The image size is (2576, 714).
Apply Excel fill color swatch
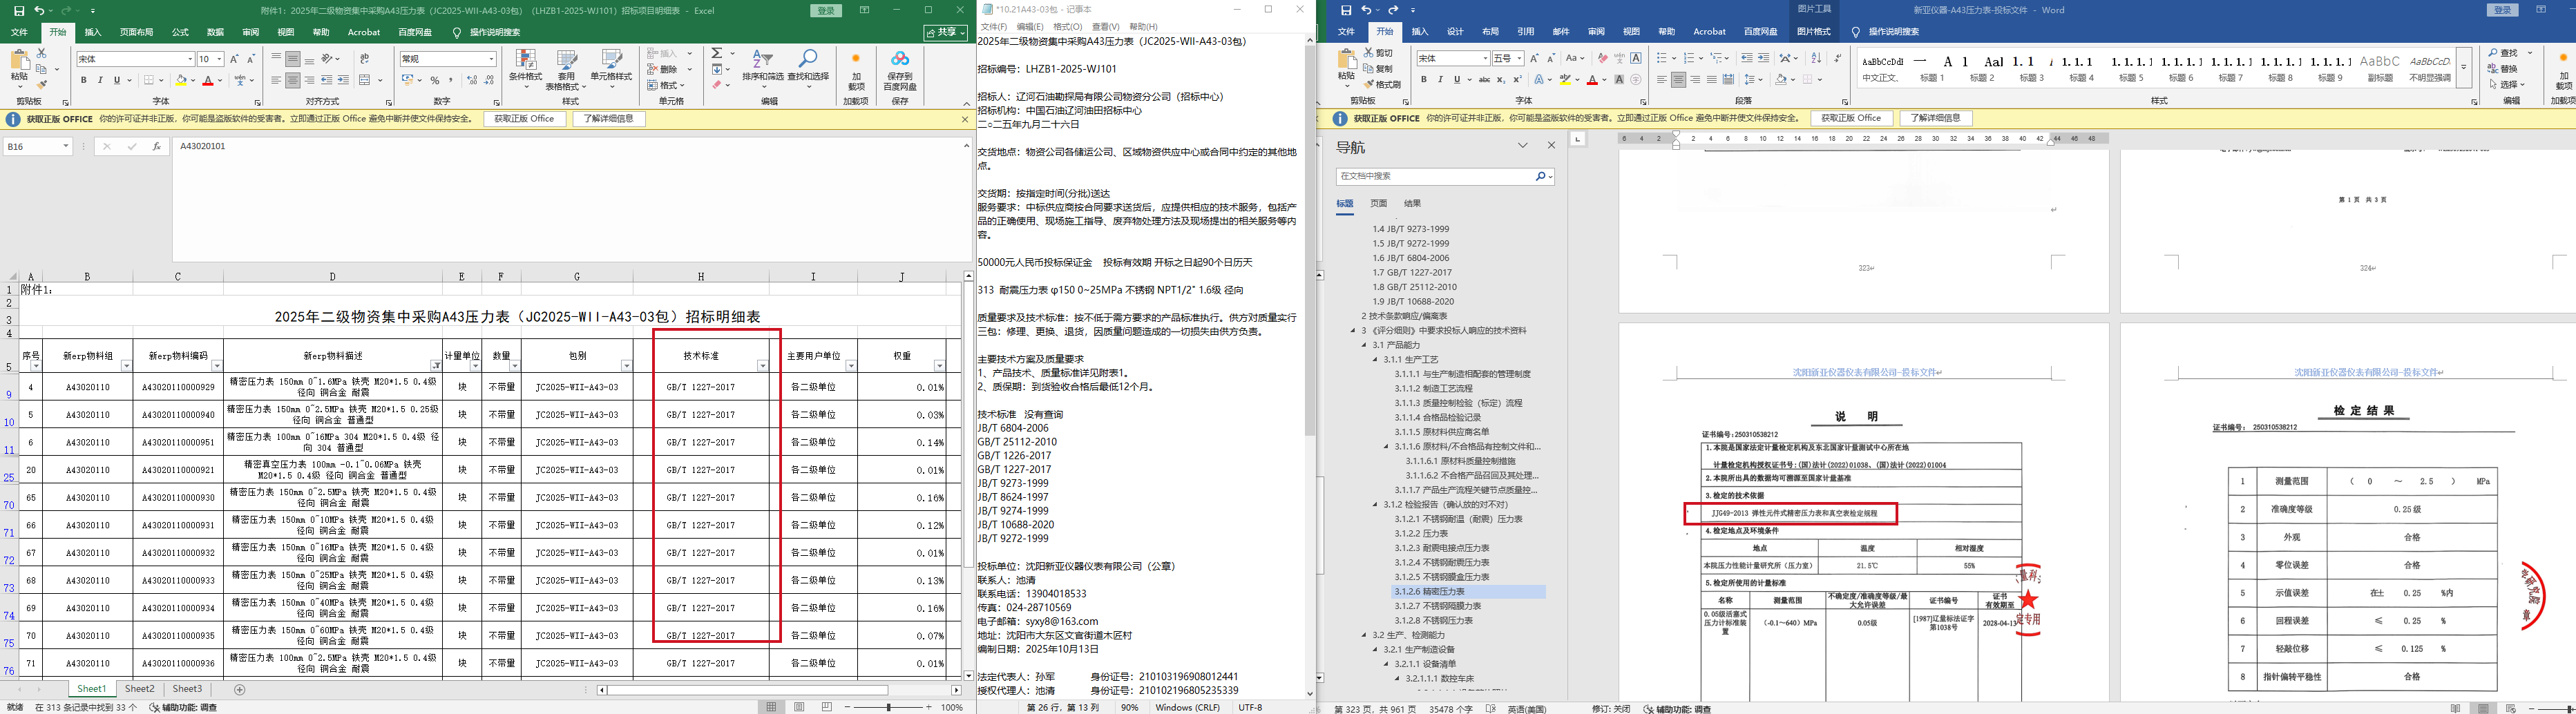point(182,80)
